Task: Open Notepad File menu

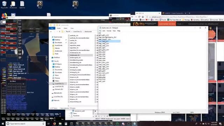Action: point(100,31)
